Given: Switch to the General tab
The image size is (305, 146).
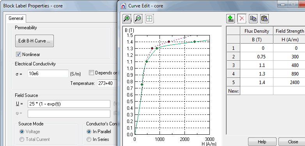Looking at the screenshot, I should tap(16, 18).
